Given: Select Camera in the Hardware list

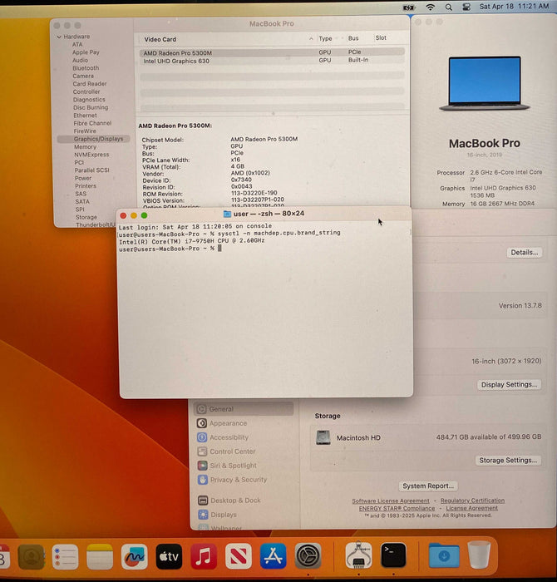Looking at the screenshot, I should point(83,76).
